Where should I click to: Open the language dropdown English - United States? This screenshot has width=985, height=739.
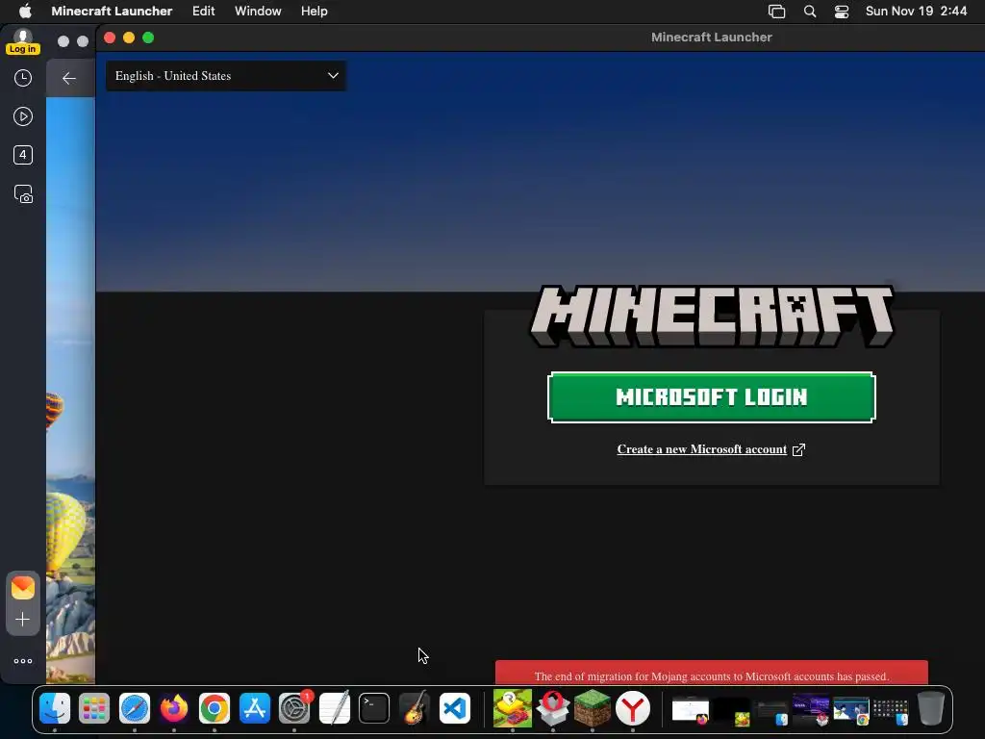(225, 76)
